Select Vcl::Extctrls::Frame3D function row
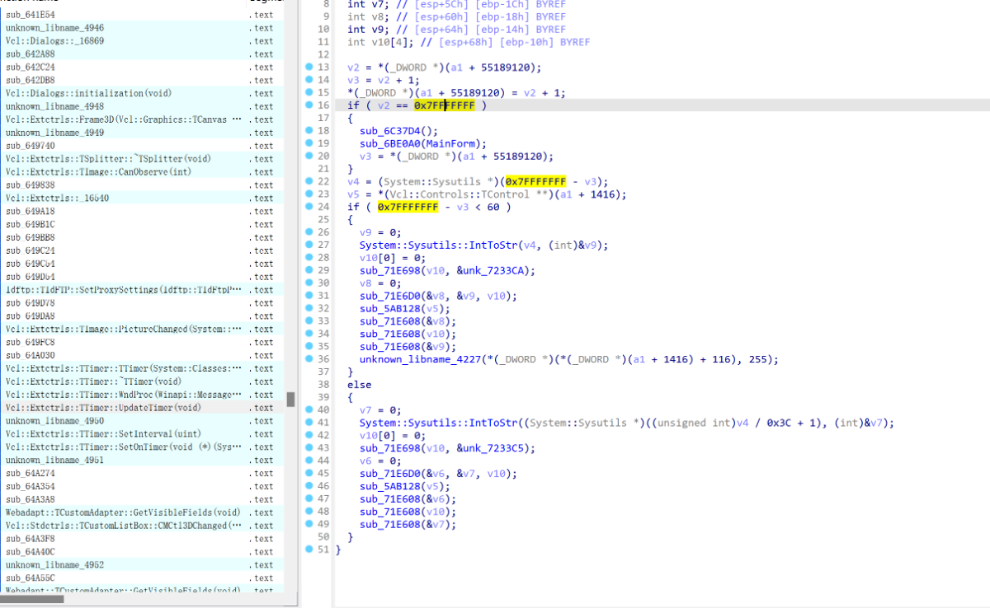990x608 pixels. pyautogui.click(x=142, y=119)
